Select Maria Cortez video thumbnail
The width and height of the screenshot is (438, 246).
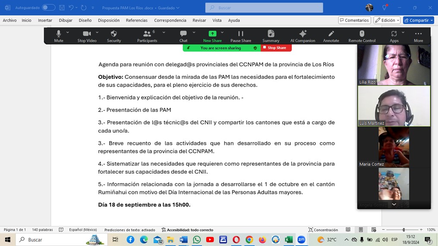394,147
